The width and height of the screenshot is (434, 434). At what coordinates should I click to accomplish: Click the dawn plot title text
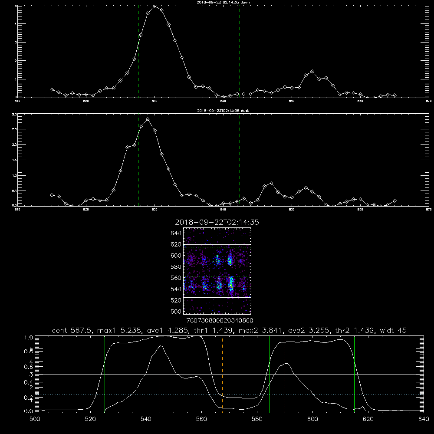(x=223, y=2)
